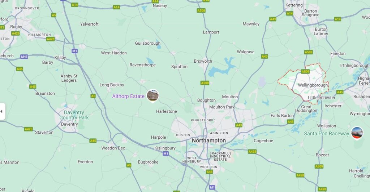Image resolution: width=370 pixels, height=192 pixels.
Task: Click the A428 shield near Hillmorton
Action: (51, 39)
